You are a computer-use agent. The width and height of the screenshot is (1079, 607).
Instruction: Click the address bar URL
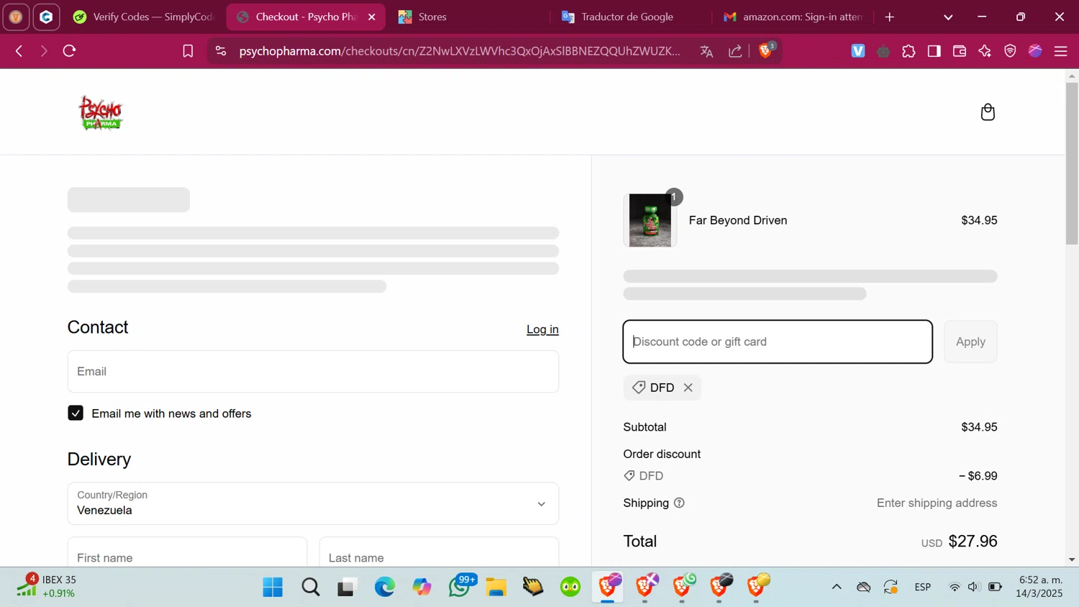(460, 51)
